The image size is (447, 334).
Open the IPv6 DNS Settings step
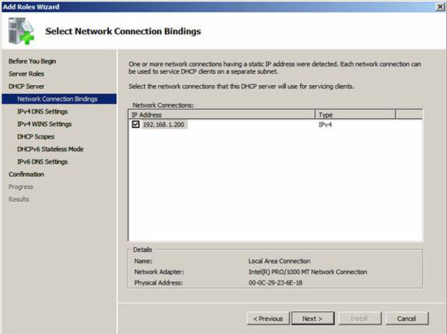point(42,162)
